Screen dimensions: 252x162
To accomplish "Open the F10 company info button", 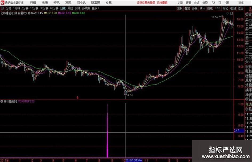I will pos(218,8).
